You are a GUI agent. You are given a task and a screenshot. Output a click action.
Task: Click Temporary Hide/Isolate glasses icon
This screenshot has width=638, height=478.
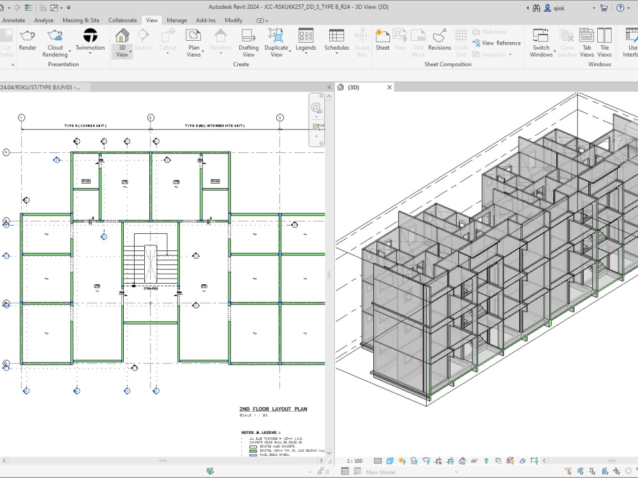(x=474, y=461)
